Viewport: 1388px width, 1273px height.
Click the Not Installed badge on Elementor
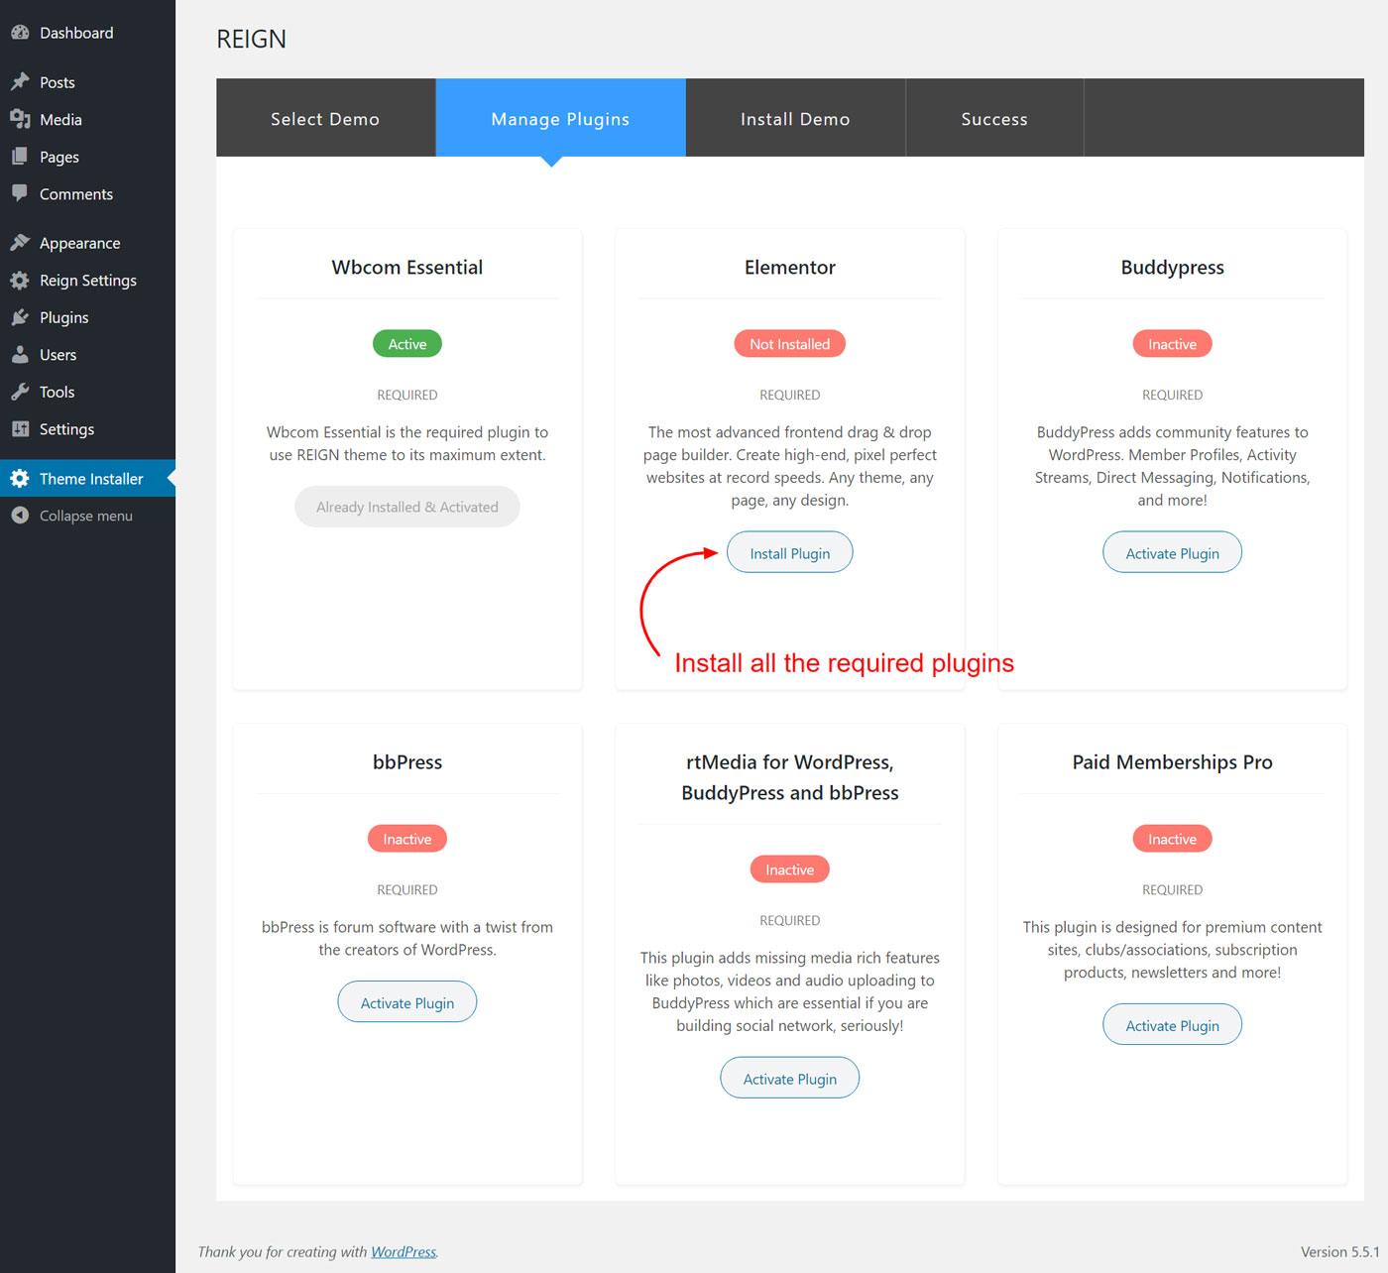pos(790,344)
